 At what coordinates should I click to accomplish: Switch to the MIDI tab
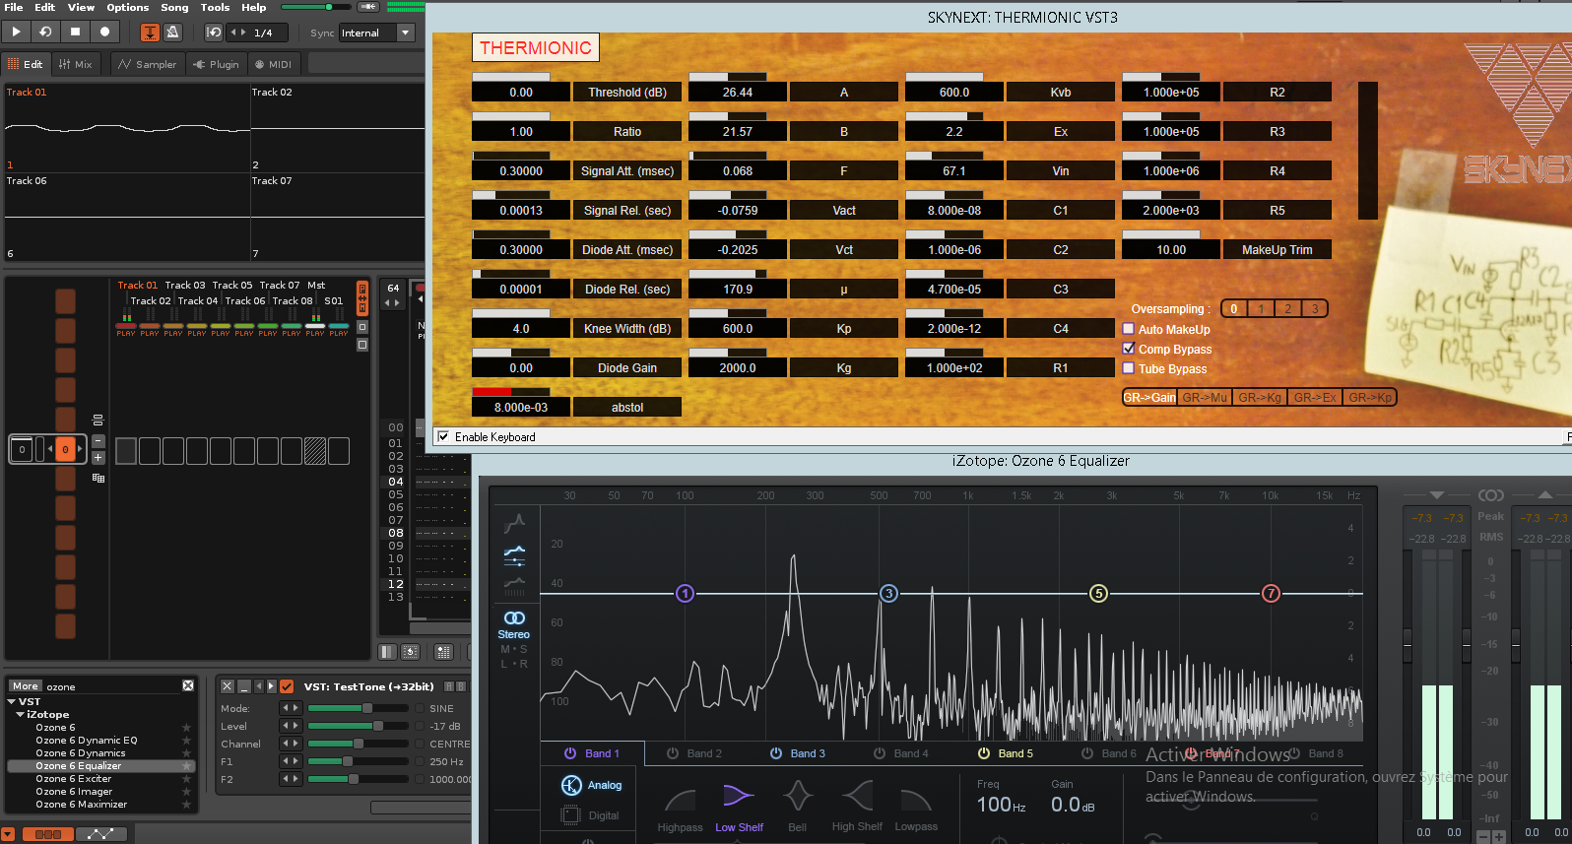tap(274, 64)
